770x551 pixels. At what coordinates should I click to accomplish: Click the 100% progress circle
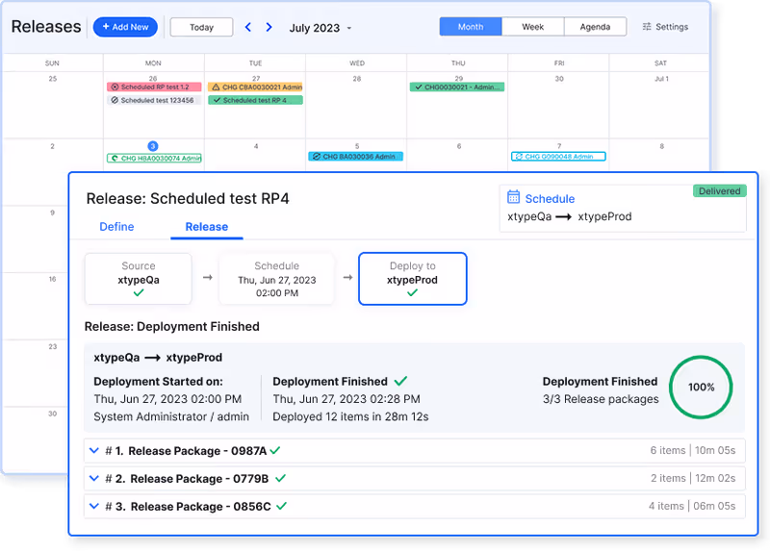click(701, 388)
